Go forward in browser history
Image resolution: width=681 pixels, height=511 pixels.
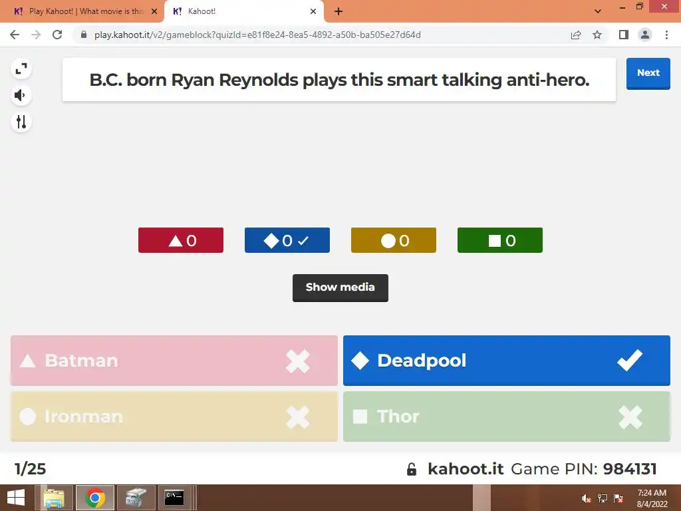tap(36, 35)
